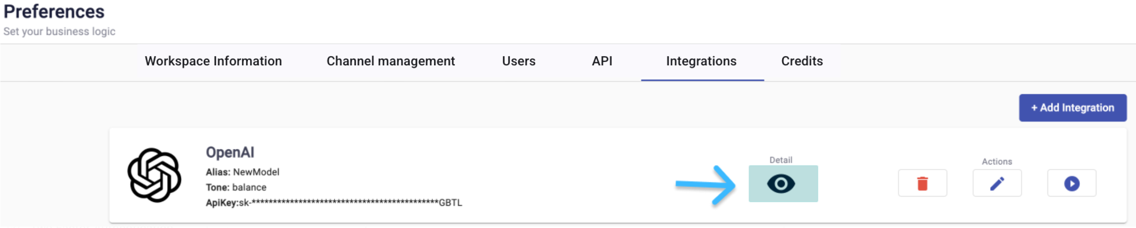The width and height of the screenshot is (1136, 228).
Task: Select the masked ApiKey text
Action: pyautogui.click(x=334, y=202)
